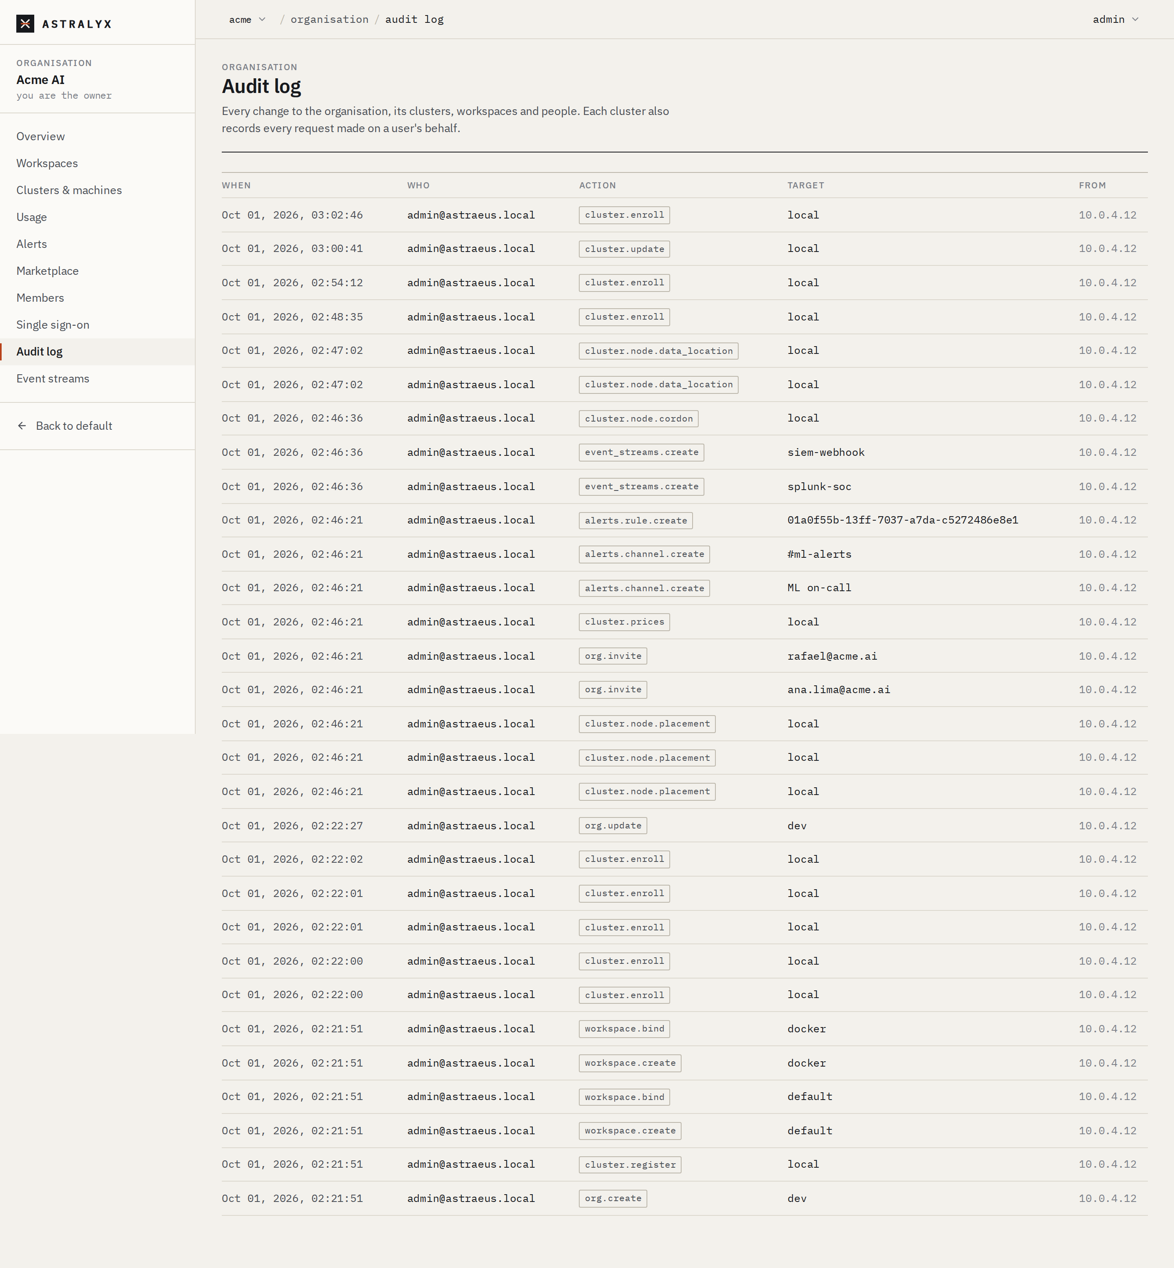Open the Overview sidebar page
Screen dimensions: 1174x1268
(41, 137)
